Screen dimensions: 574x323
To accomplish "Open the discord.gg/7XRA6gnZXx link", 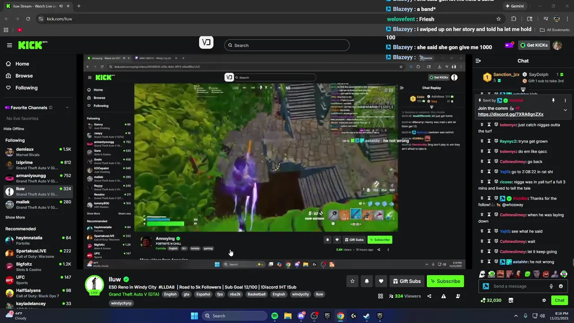I will tap(511, 114).
